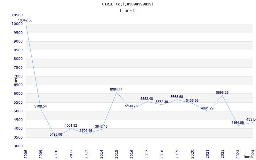The image size is (256, 160).
Task: Click the data label 6084.44
Action: tap(116, 90)
